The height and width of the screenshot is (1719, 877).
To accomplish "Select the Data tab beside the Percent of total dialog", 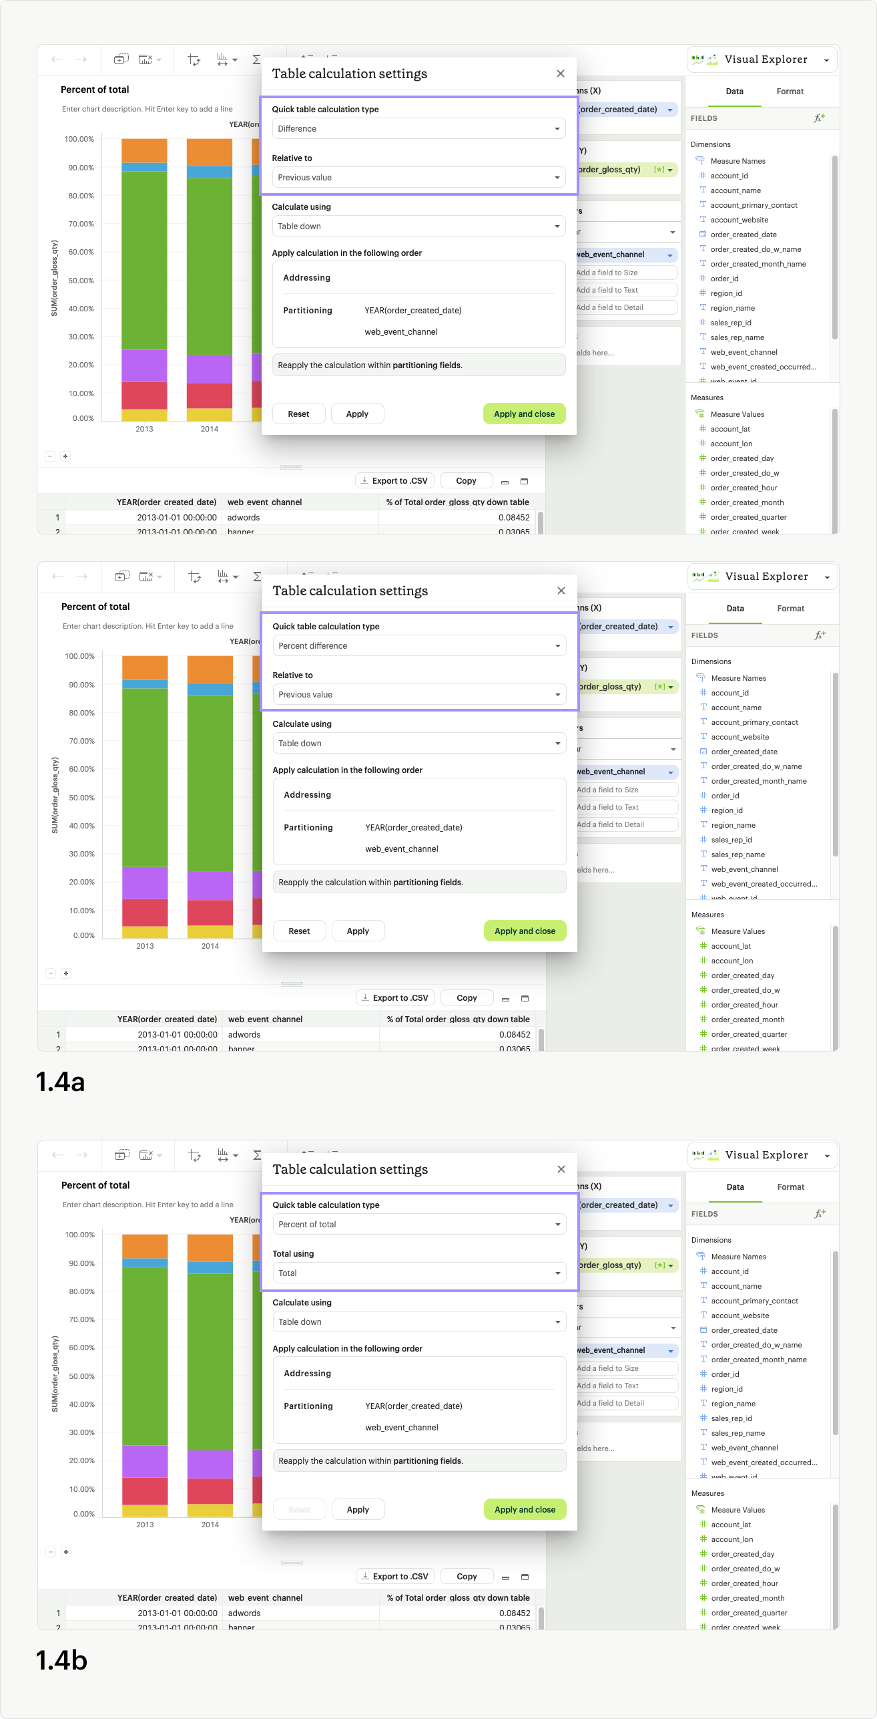I will 735,1187.
